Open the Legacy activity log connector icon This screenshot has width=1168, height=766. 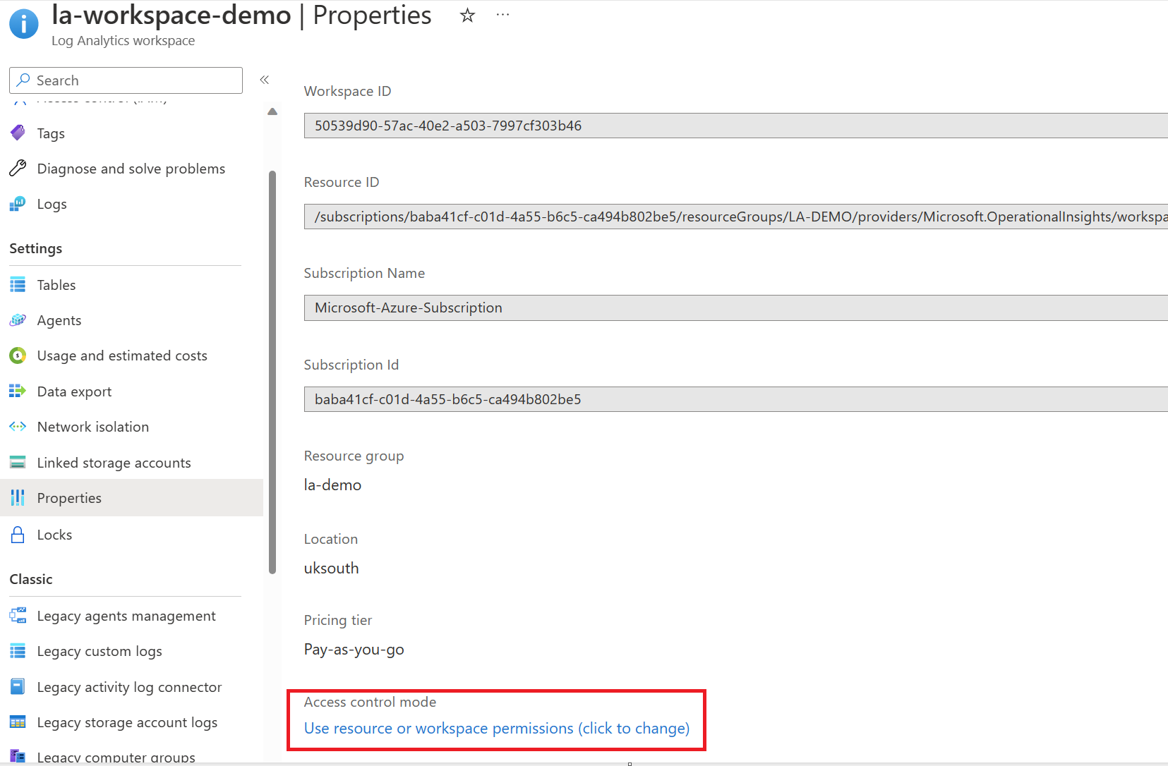[x=18, y=686]
